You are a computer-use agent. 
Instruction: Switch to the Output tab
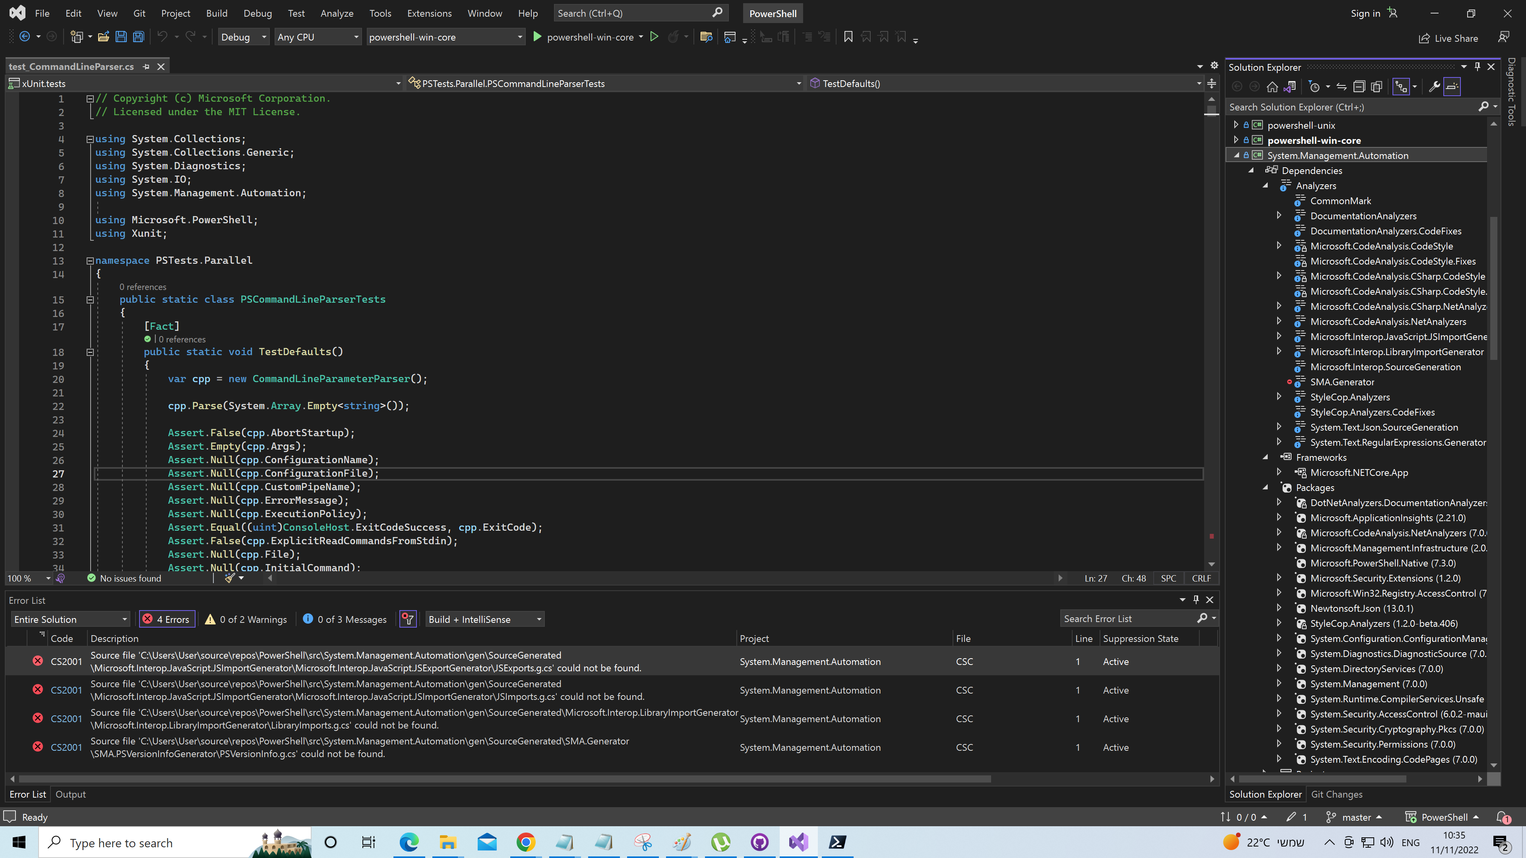[x=70, y=794]
